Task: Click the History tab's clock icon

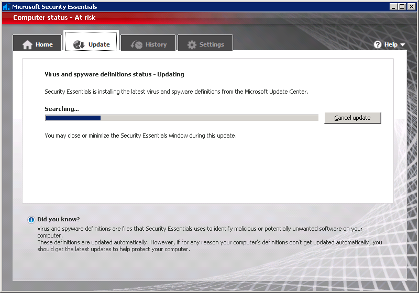Action: tap(137, 45)
